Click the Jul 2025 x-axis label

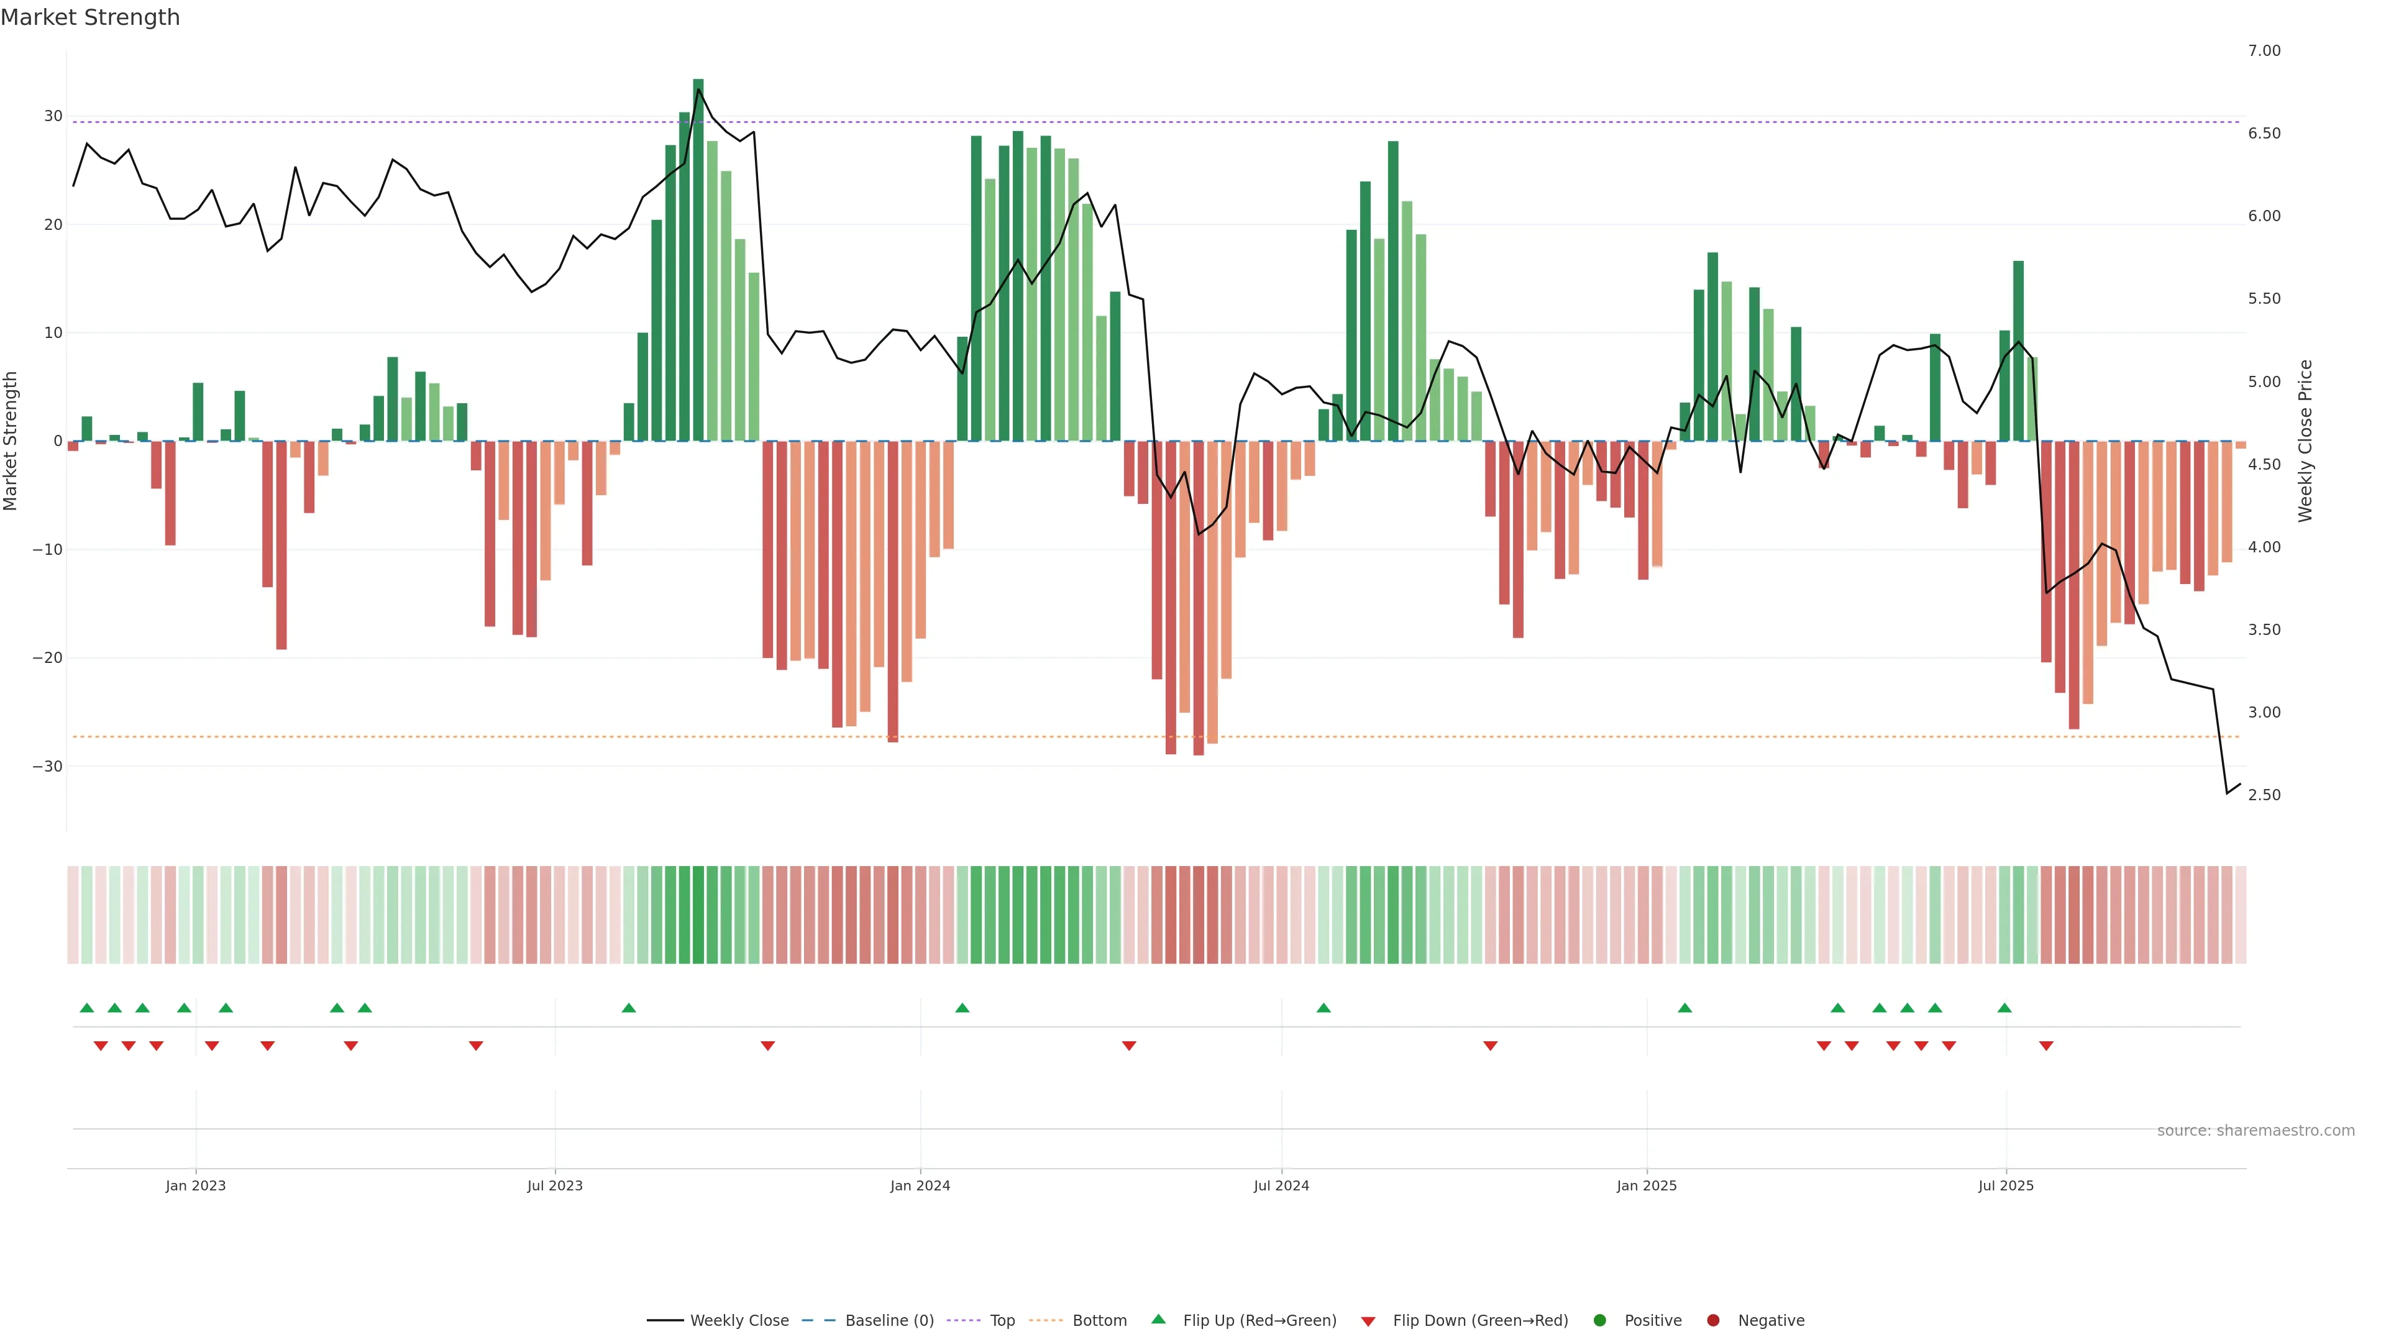[2005, 1185]
